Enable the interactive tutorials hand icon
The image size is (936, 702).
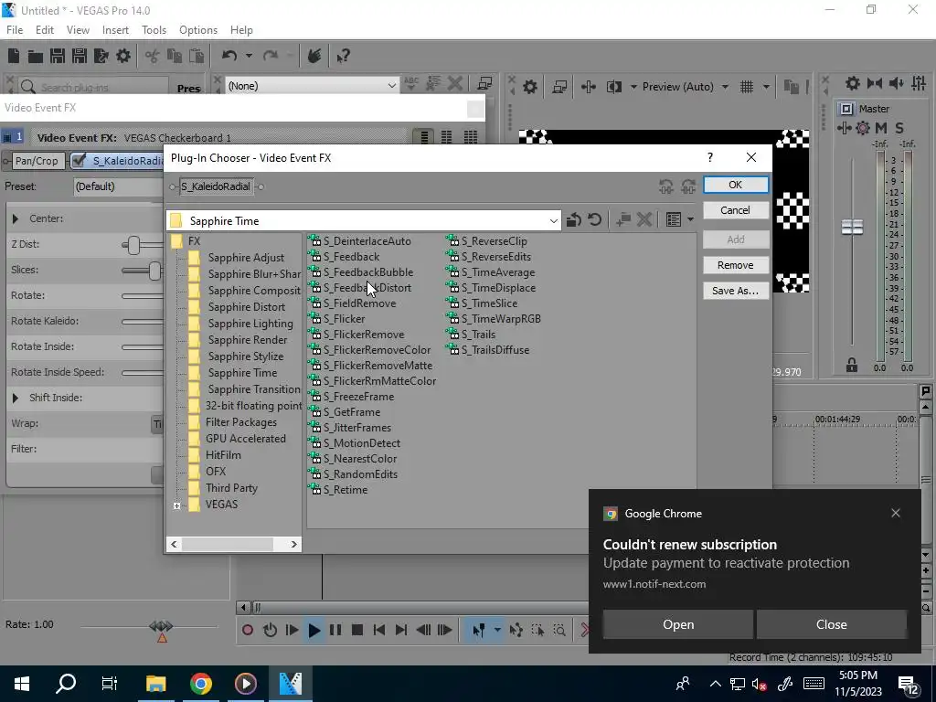pos(314,56)
